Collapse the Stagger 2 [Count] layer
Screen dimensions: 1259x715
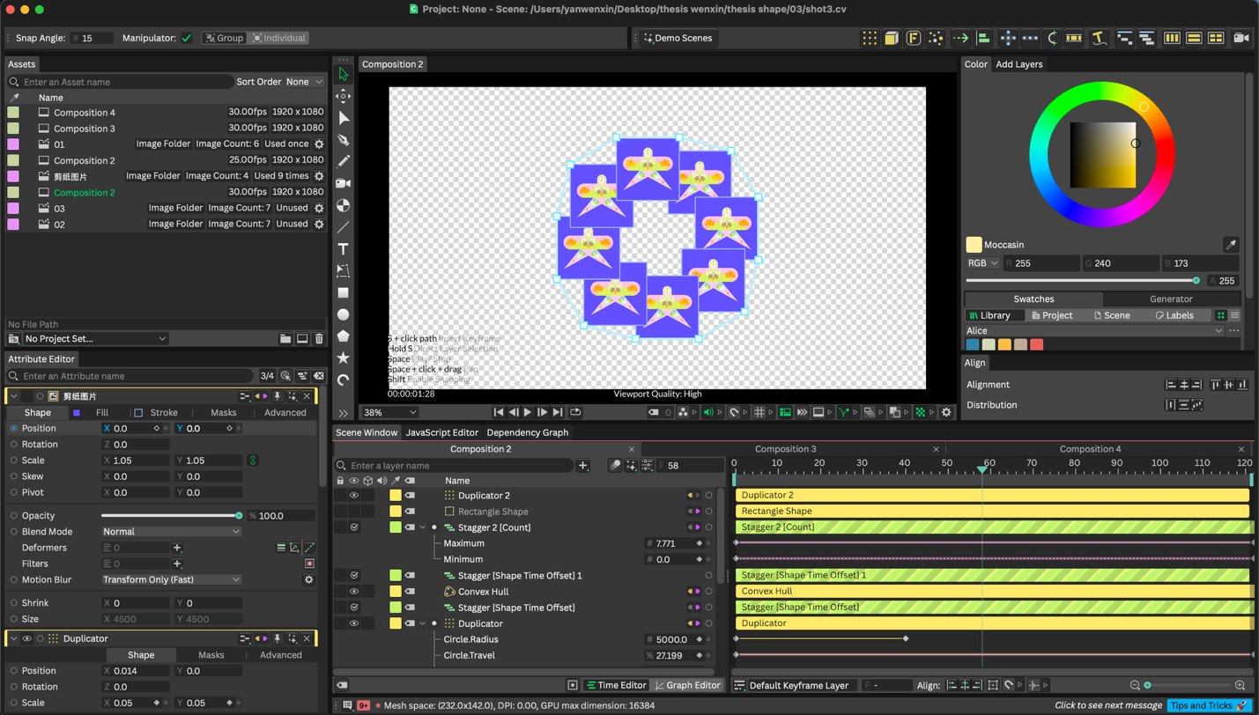pyautogui.click(x=422, y=527)
